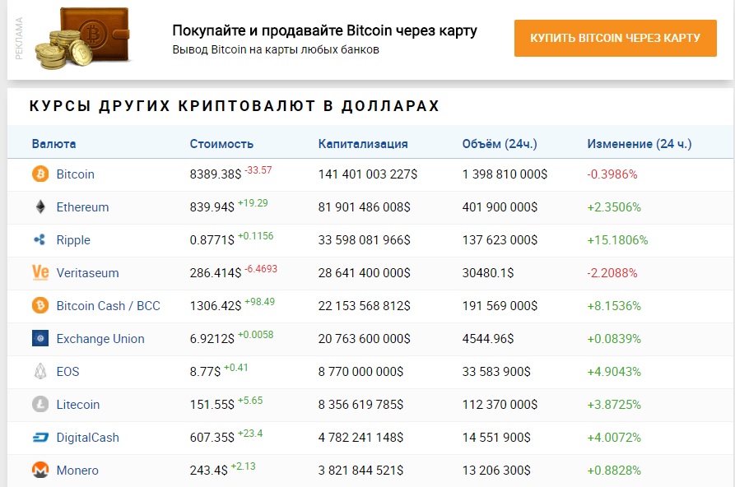
Task: Click the Exchange Union blue icon
Action: (x=40, y=339)
